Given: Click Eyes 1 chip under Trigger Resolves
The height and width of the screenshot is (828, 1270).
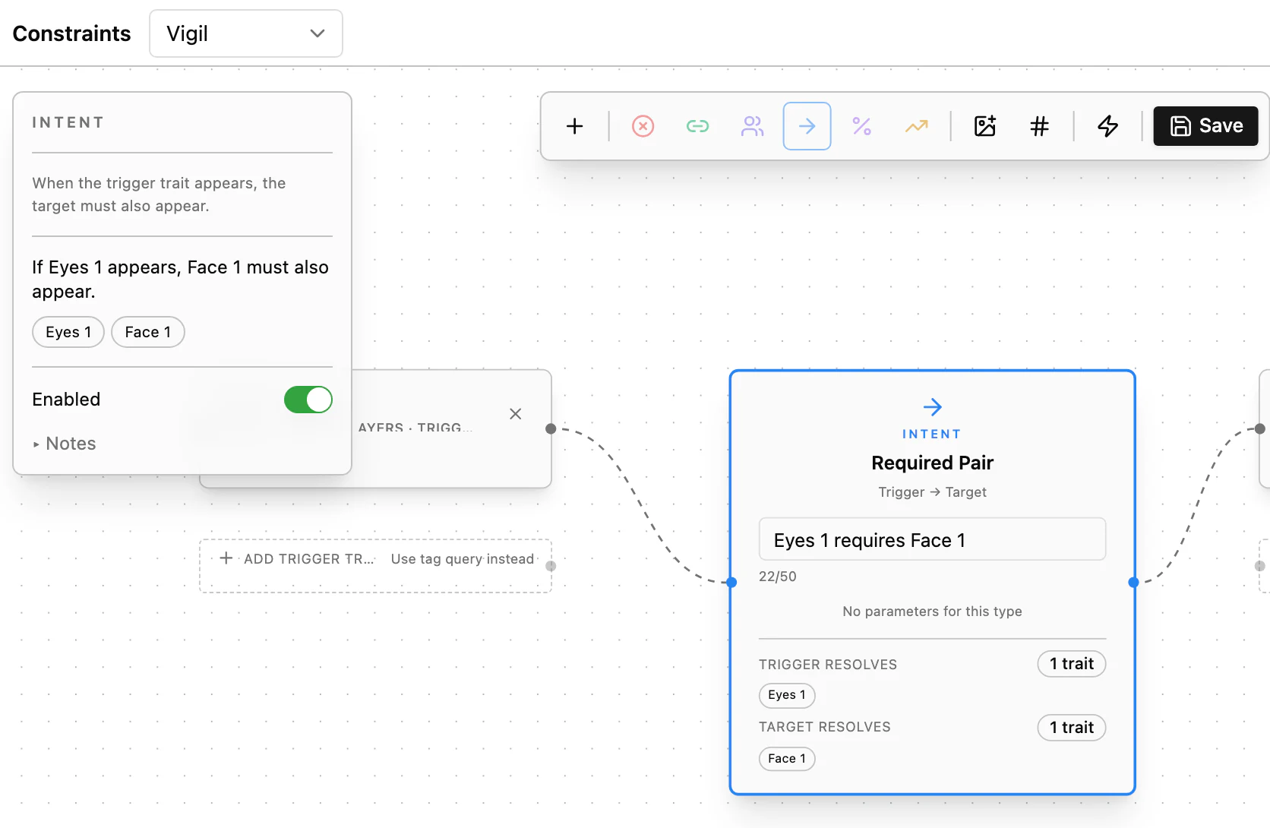Looking at the screenshot, I should click(x=787, y=695).
